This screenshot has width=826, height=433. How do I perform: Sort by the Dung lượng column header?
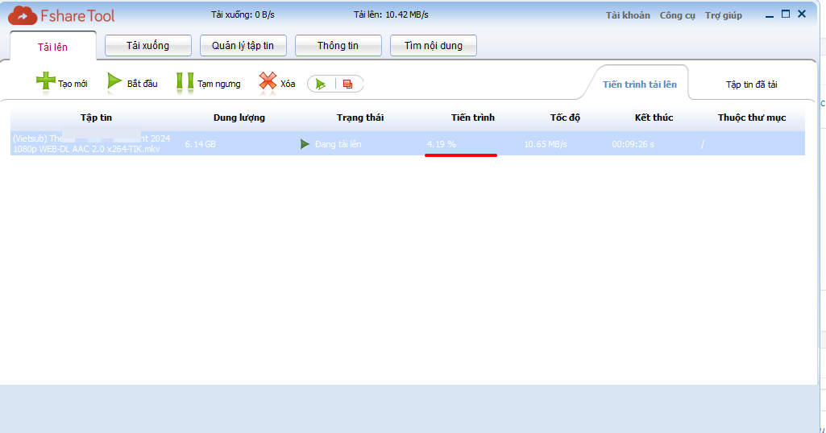point(239,118)
